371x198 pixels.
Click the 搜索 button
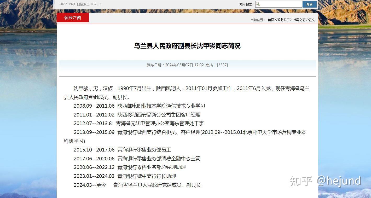[x=310, y=4]
